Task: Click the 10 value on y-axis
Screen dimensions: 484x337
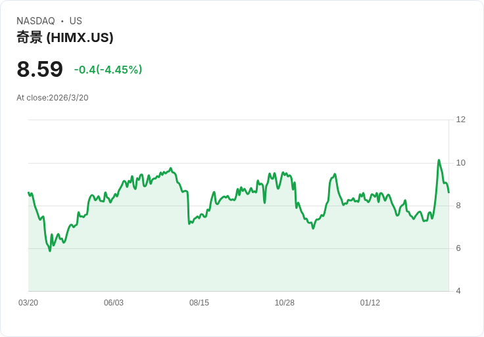Action: pos(461,163)
